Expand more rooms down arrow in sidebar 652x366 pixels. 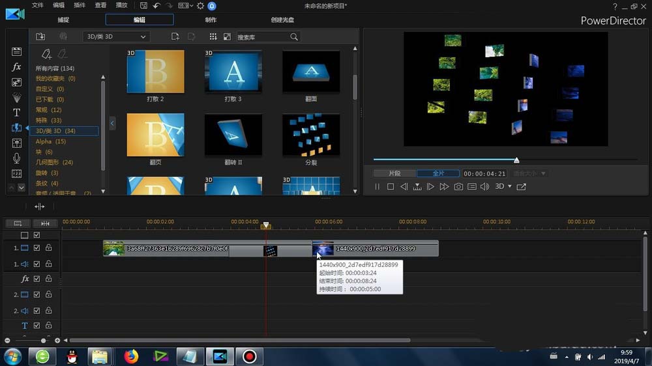(22, 188)
